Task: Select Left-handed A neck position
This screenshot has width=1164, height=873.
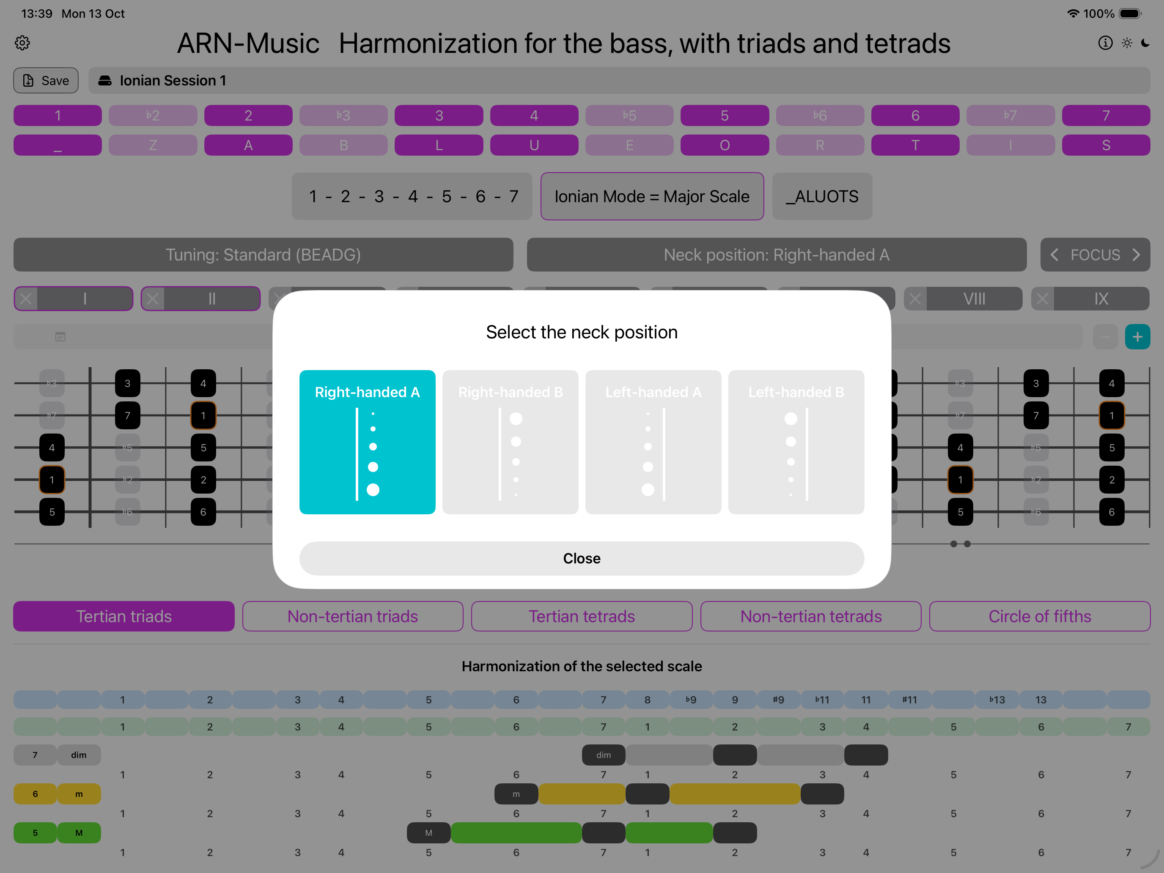Action: click(x=653, y=442)
